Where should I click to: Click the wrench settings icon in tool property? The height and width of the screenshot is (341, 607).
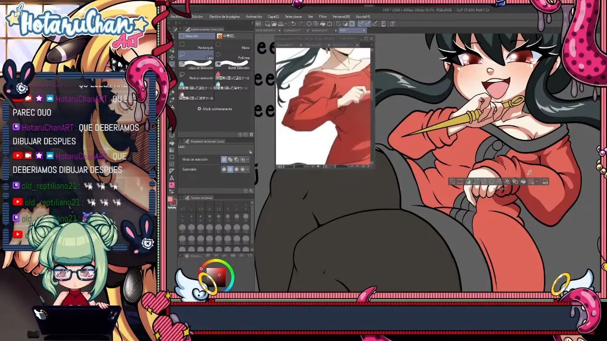250,191
